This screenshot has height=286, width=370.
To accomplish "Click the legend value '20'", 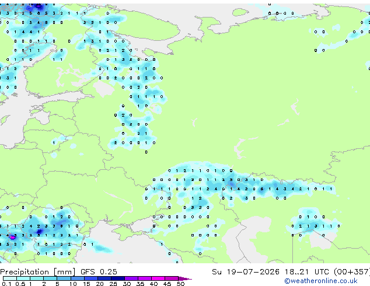I will click(100, 284).
